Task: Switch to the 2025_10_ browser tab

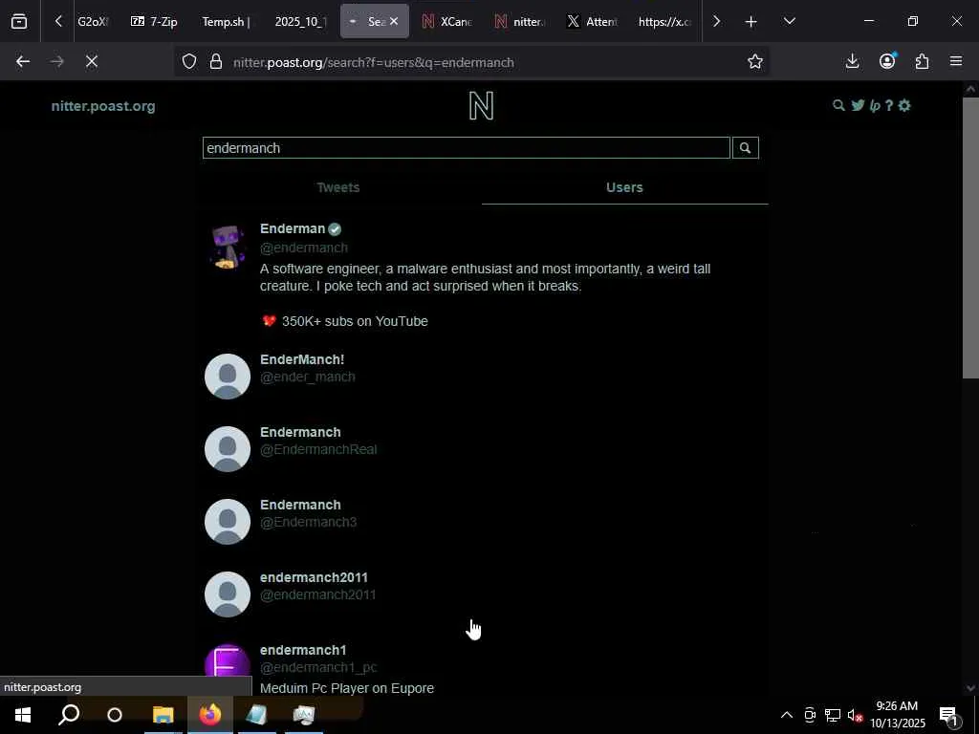Action: point(301,21)
